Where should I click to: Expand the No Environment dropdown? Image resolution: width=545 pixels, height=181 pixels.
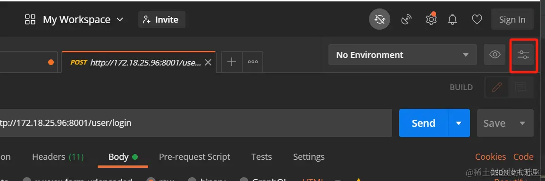pos(402,55)
